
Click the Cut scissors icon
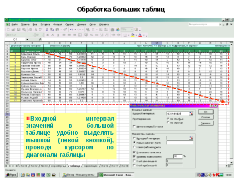coord(47,30)
